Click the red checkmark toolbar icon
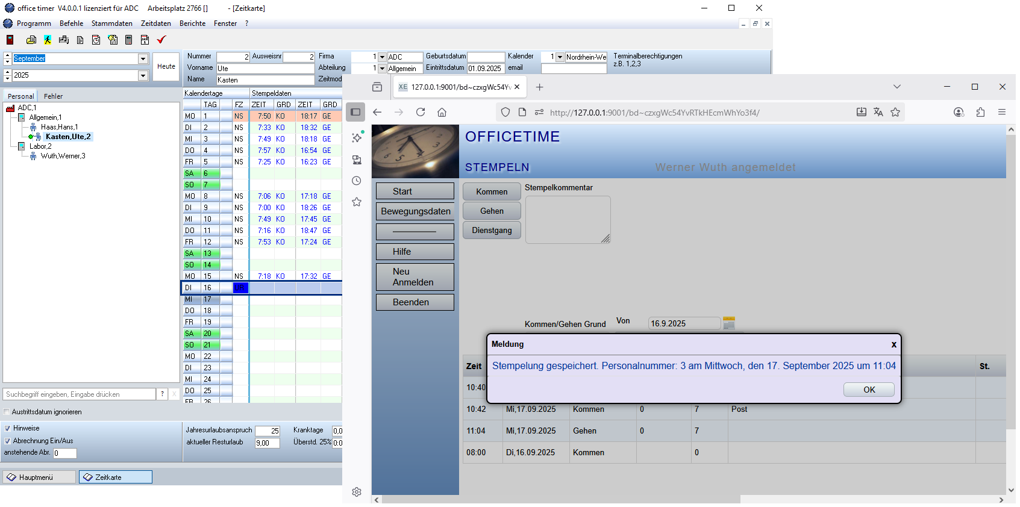Image resolution: width=1020 pixels, height=507 pixels. [x=161, y=40]
